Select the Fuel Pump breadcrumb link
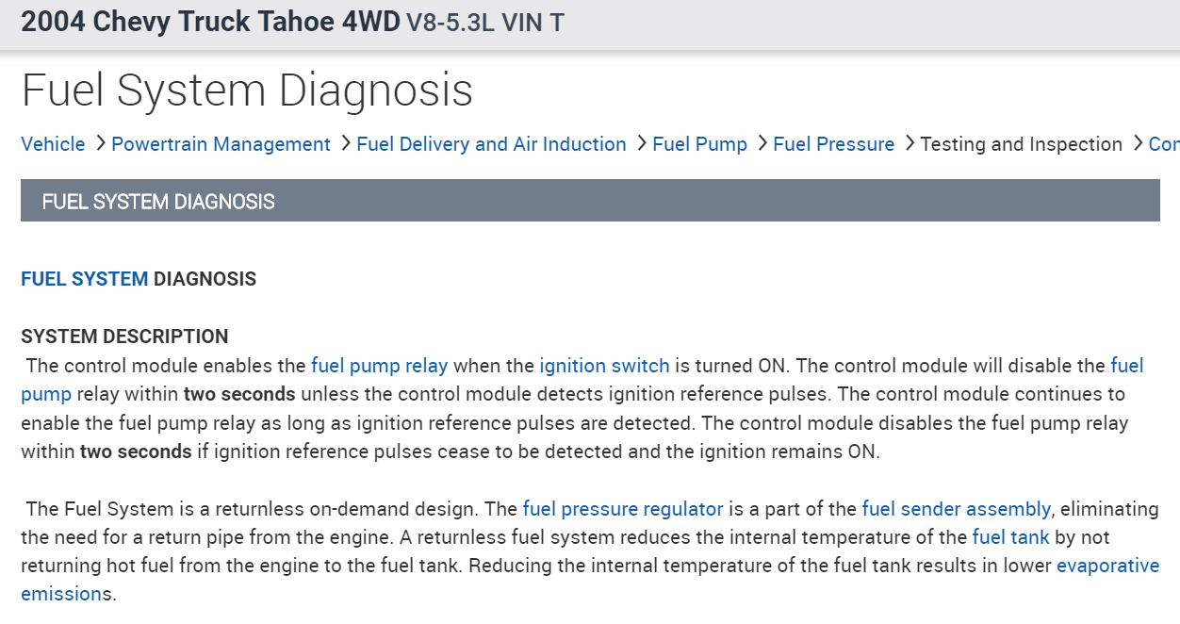This screenshot has width=1180, height=624. 699,144
